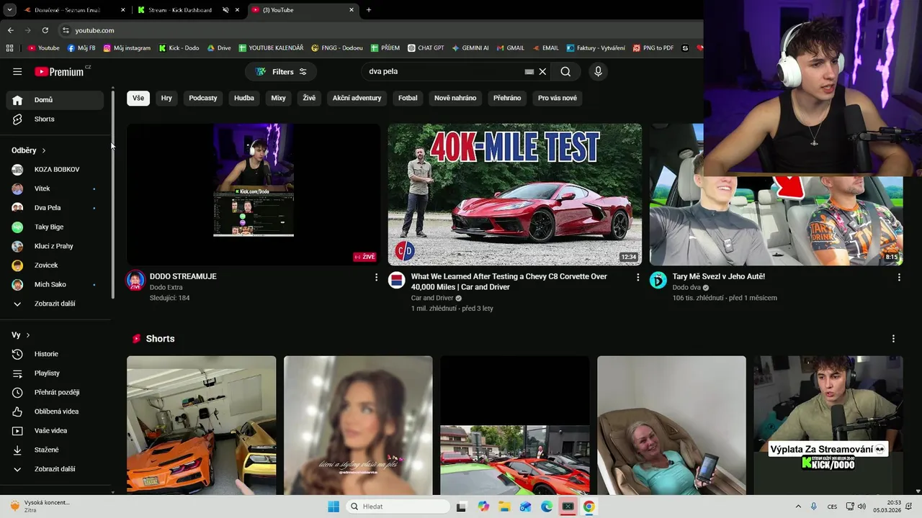The width and height of the screenshot is (922, 518).
Task: Select the Přehráno filter chip
Action: (507, 98)
